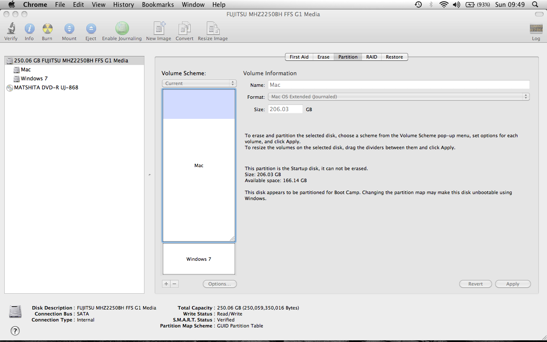Open the Apple menu
The height and width of the screenshot is (342, 547).
[x=12, y=5]
